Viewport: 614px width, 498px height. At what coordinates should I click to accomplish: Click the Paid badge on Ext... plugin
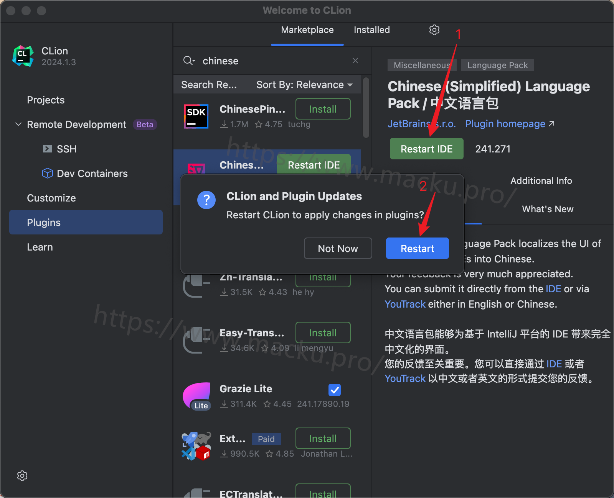(266, 439)
